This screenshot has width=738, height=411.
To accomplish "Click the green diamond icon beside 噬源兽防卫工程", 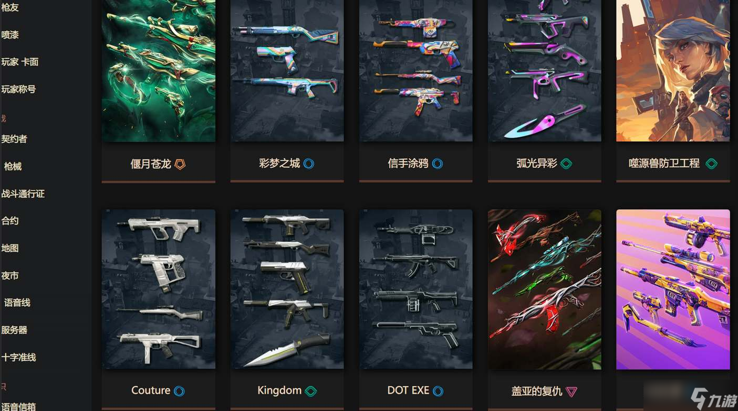I will (711, 164).
